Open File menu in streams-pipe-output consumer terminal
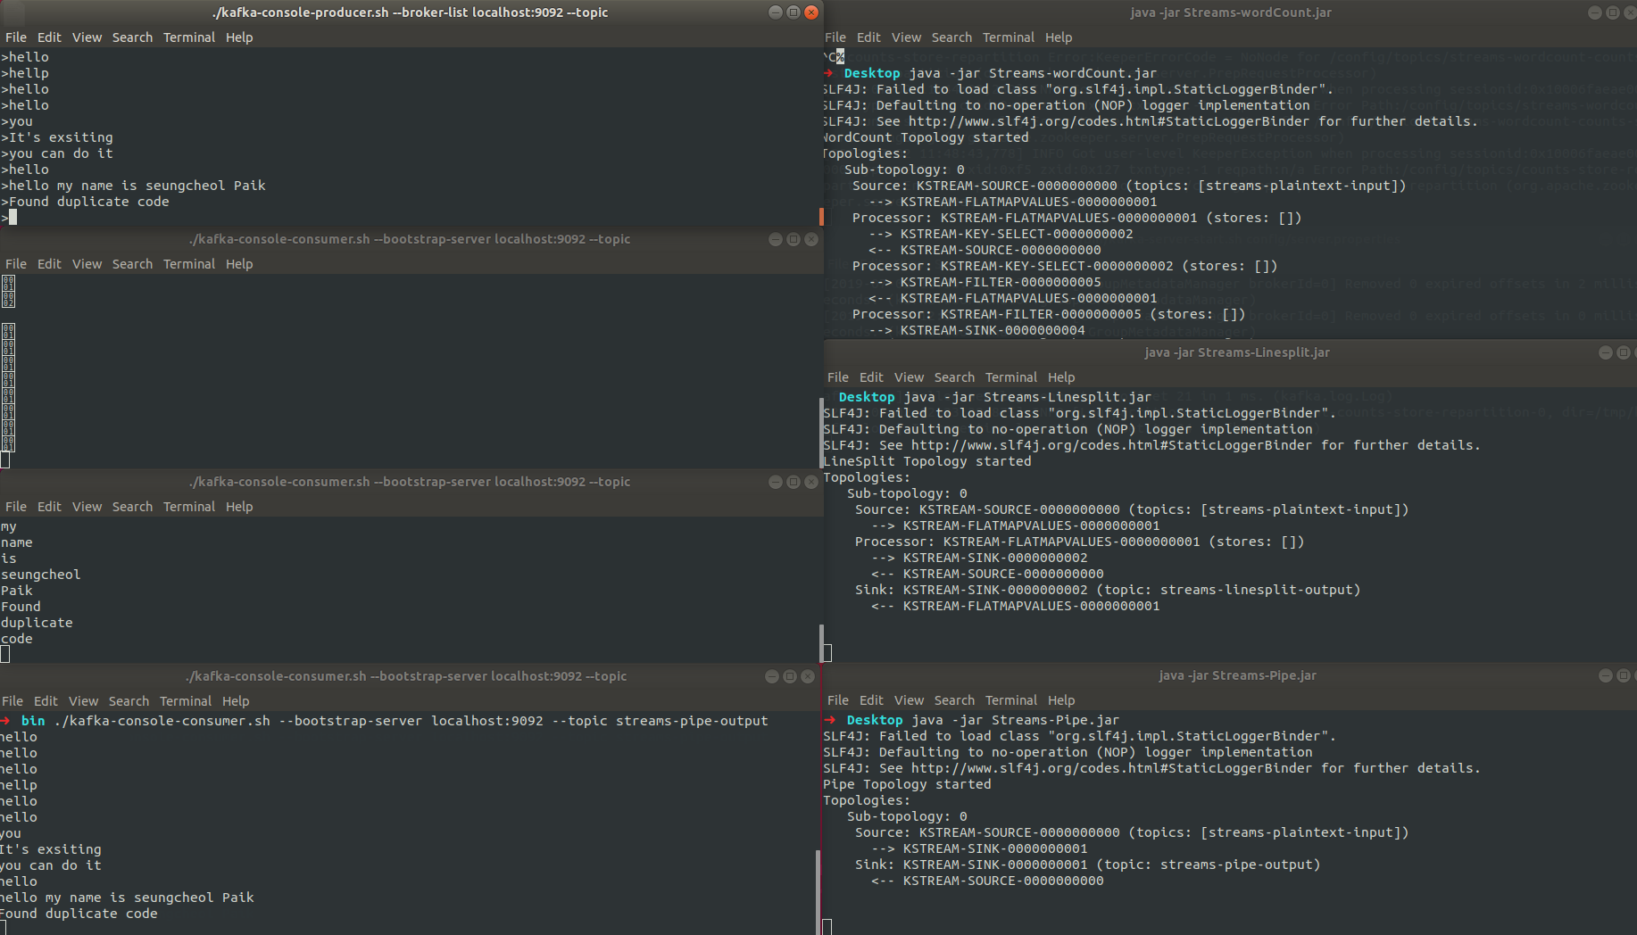Viewport: 1637px width, 935px height. [x=12, y=701]
